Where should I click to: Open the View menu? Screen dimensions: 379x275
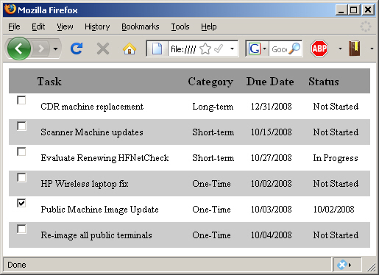click(65, 26)
